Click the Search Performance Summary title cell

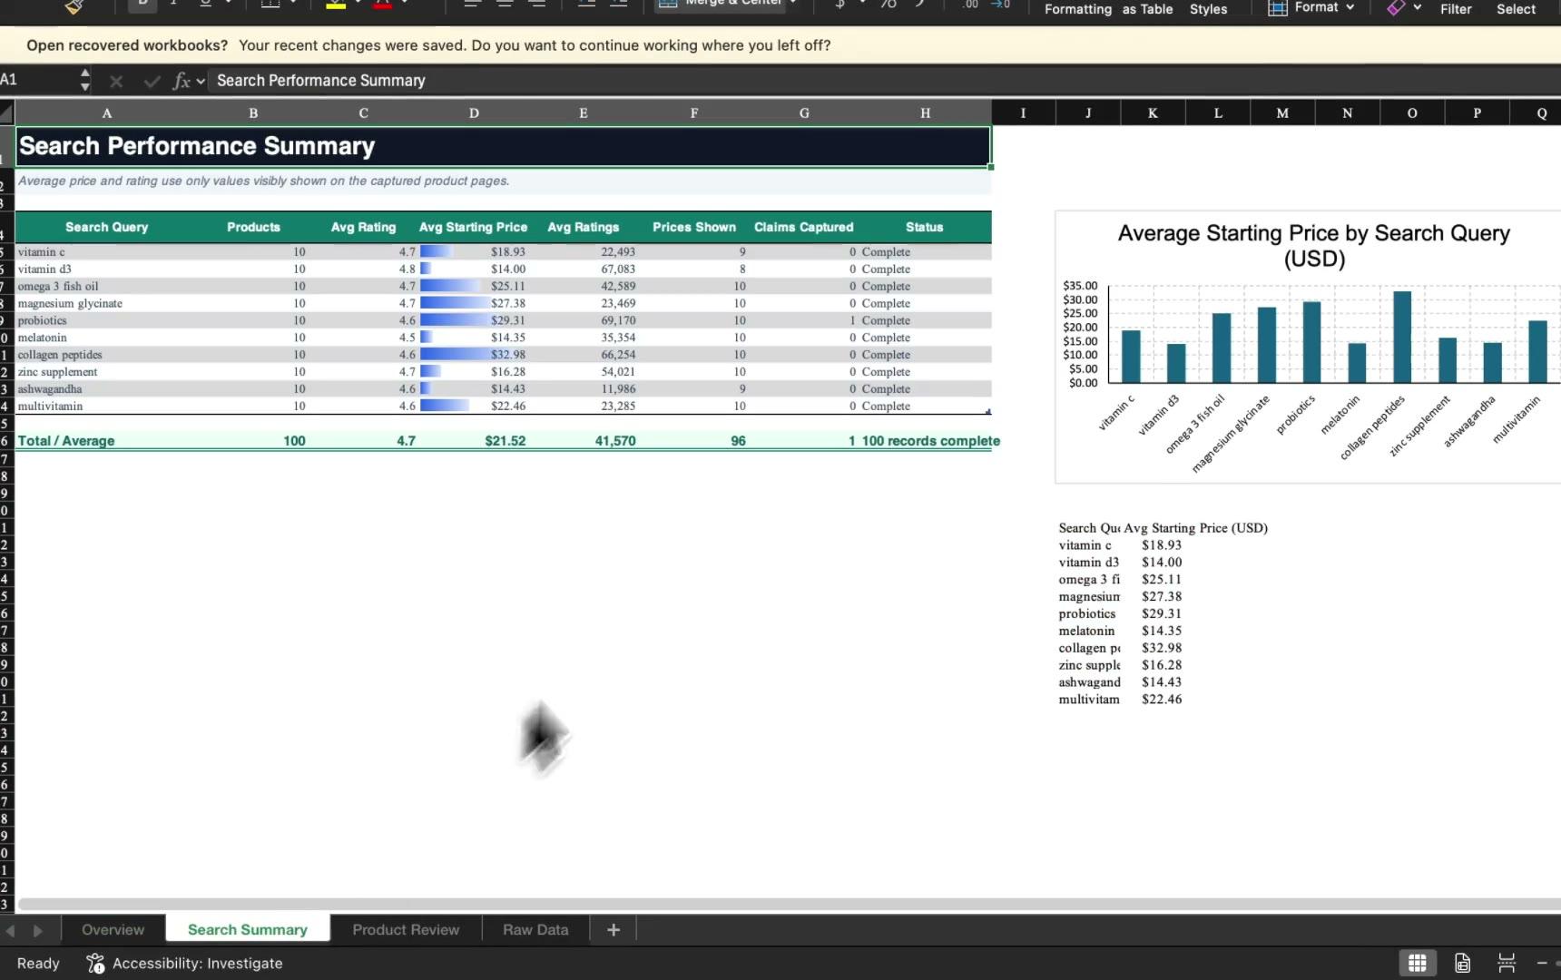[504, 146]
